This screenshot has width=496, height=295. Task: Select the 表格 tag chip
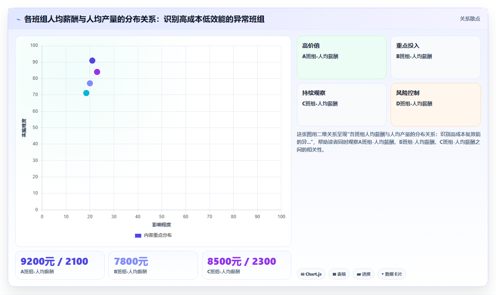[339, 274]
